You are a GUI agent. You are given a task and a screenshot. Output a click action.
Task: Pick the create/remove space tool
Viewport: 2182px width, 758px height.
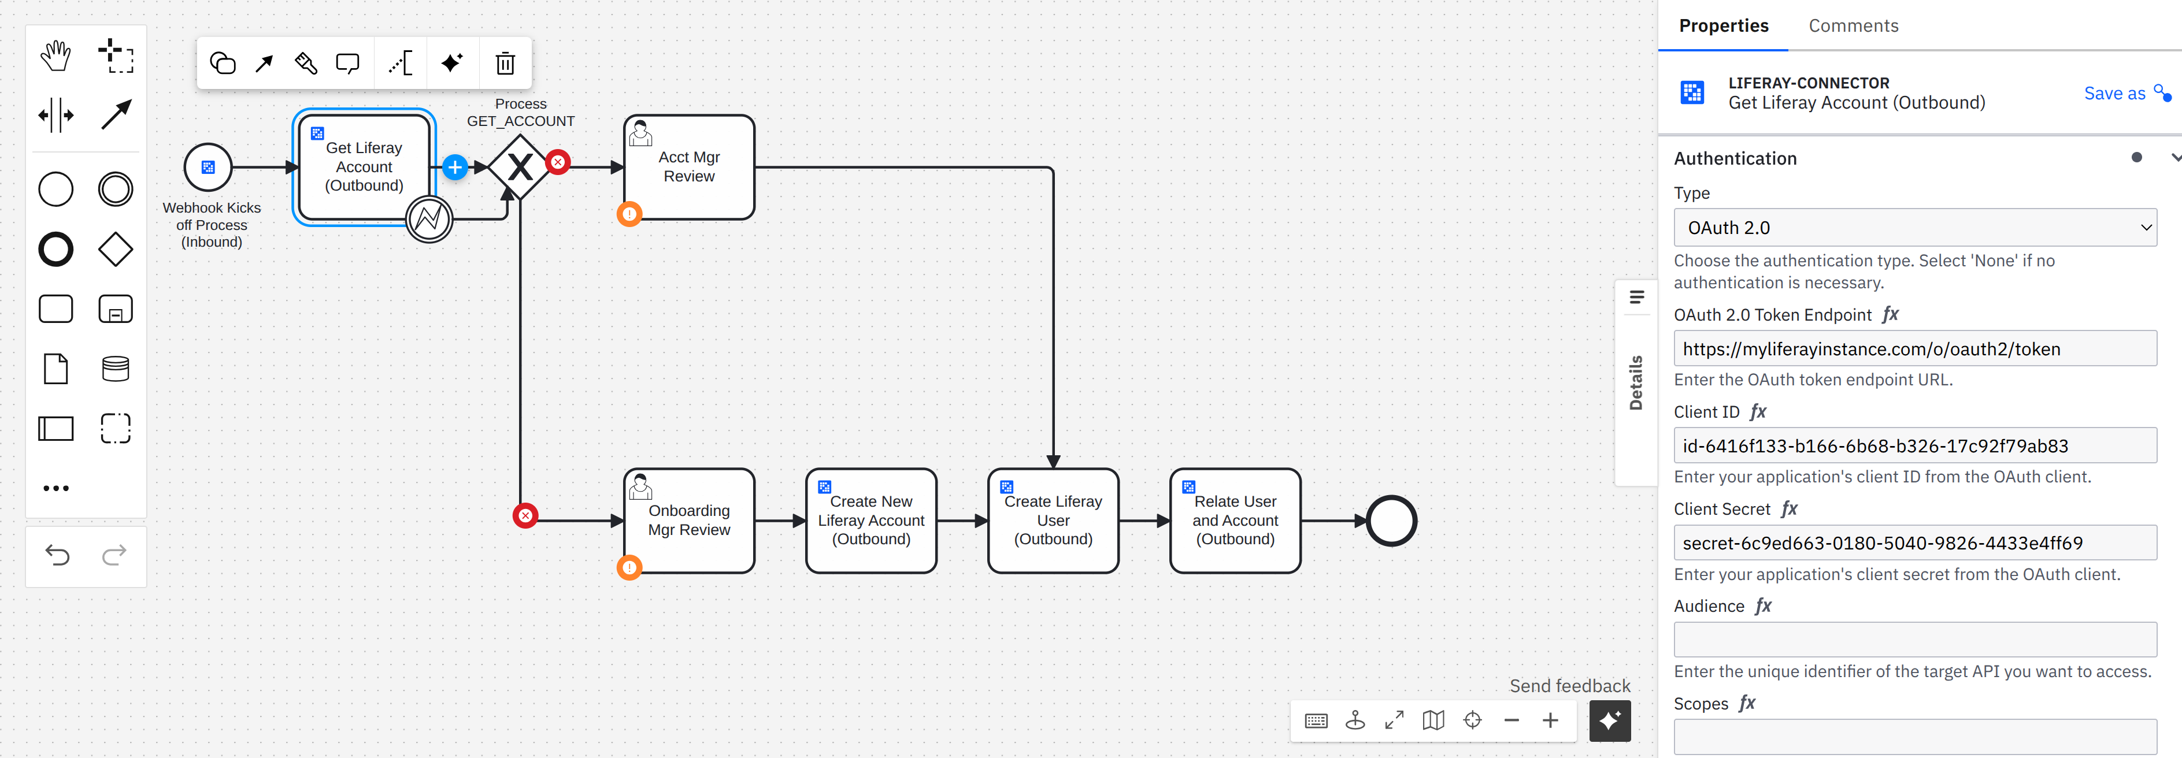(56, 115)
